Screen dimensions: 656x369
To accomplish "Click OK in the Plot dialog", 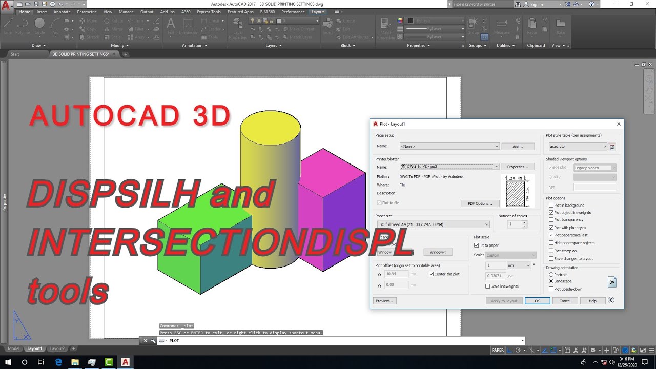I will (x=537, y=301).
